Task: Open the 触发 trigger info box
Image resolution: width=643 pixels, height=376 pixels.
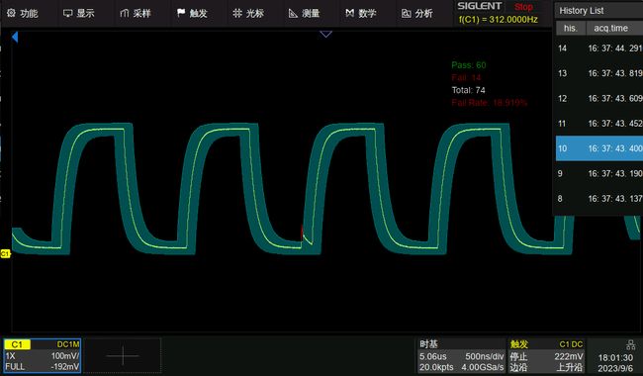Action: pyautogui.click(x=546, y=355)
